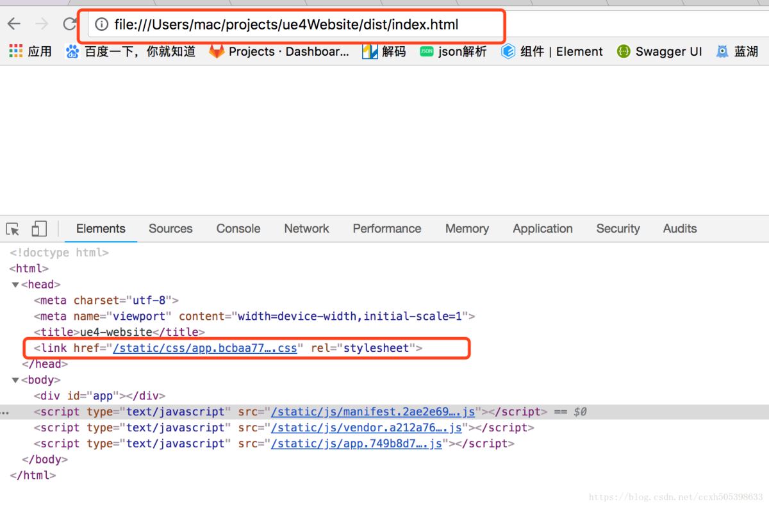Collapse the body element triangle
Screen dimensions: 769x507
point(15,380)
